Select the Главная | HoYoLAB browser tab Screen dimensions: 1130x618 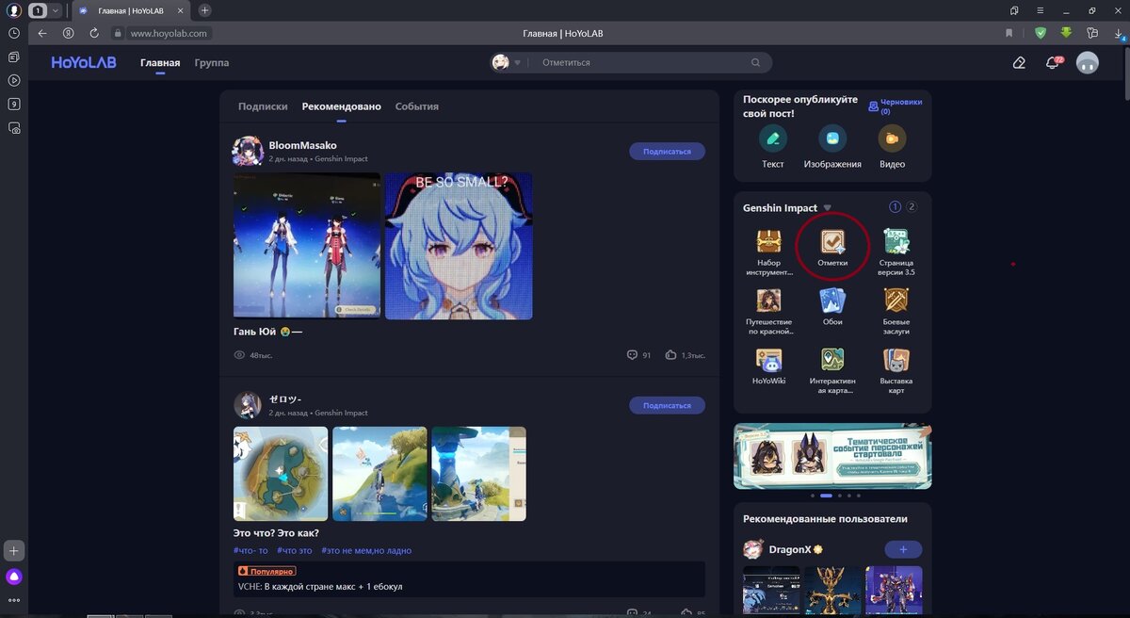pos(130,10)
